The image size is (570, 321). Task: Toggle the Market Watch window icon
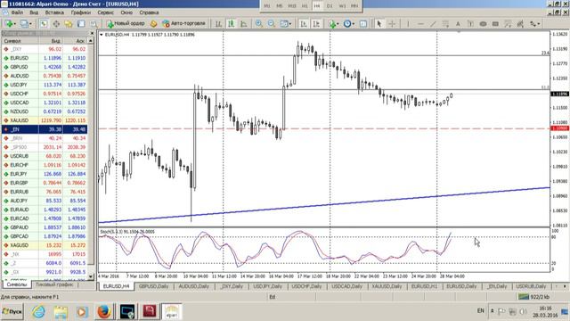[44, 24]
